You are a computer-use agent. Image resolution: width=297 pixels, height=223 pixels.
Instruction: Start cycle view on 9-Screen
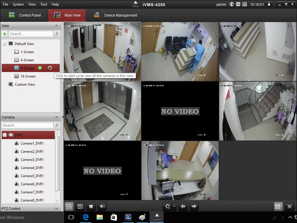click(x=50, y=68)
